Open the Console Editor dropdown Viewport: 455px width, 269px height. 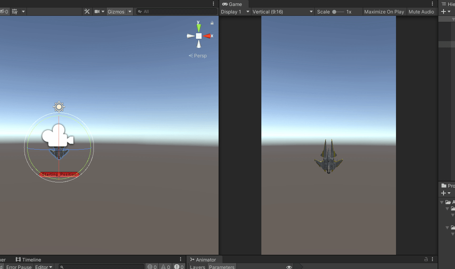[44, 267]
